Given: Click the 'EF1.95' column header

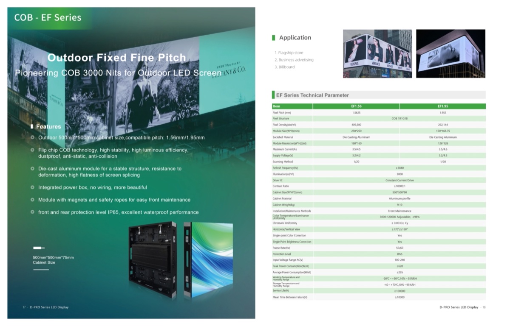Looking at the screenshot, I should tap(443, 106).
